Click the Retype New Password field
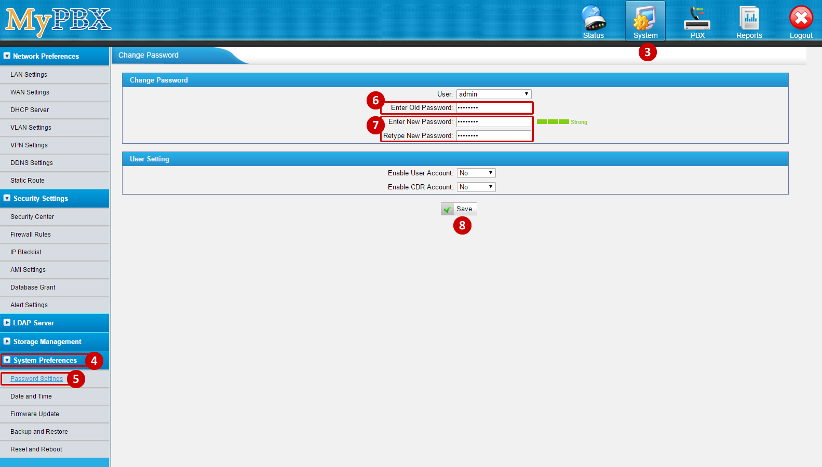 (x=493, y=135)
